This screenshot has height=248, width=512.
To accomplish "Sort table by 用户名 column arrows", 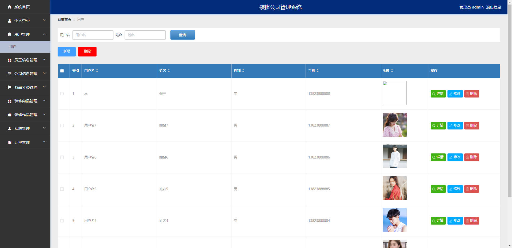I will click(97, 71).
